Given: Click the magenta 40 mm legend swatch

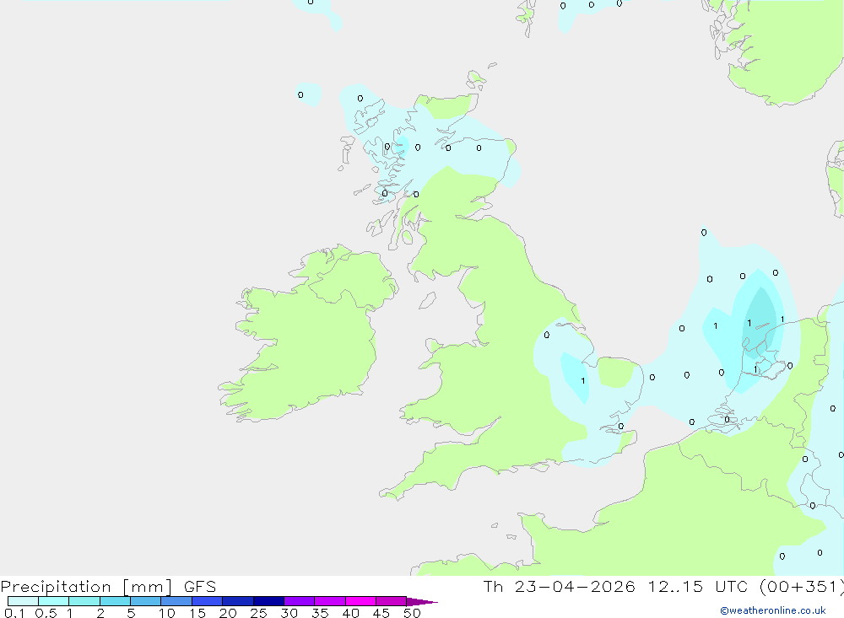Looking at the screenshot, I should [x=360, y=601].
